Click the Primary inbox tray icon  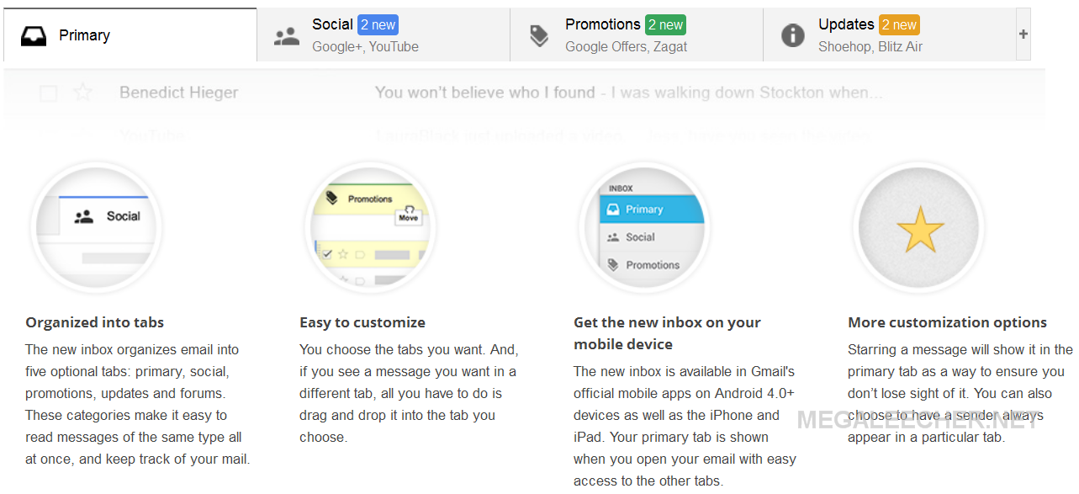point(34,35)
